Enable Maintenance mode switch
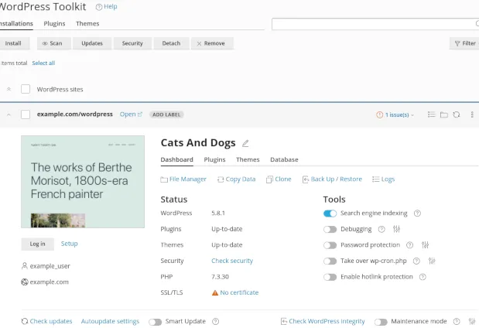Screen dimensions: 479x328 [x=381, y=322]
